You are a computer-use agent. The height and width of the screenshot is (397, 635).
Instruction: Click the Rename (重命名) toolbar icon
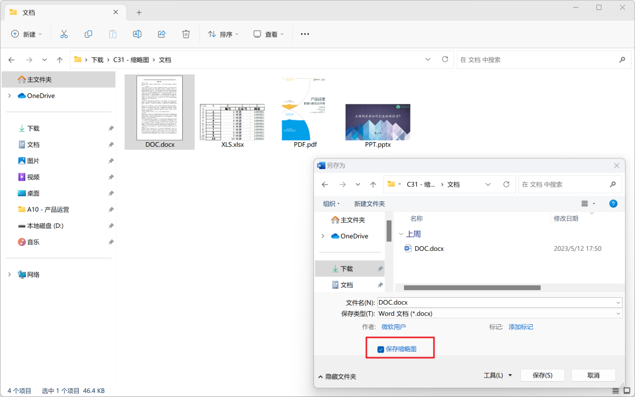point(137,34)
